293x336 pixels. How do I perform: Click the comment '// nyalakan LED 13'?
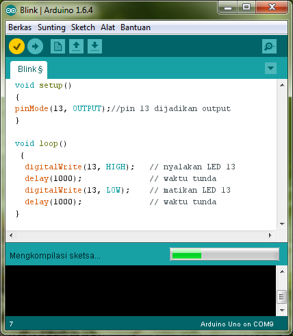(192, 167)
